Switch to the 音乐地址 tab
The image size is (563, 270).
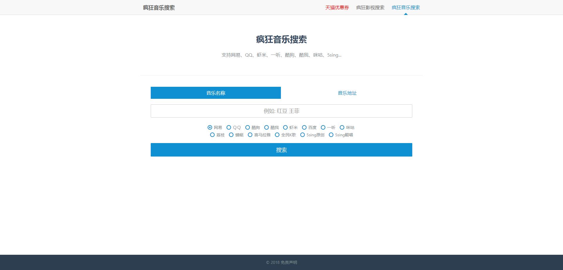click(x=347, y=93)
